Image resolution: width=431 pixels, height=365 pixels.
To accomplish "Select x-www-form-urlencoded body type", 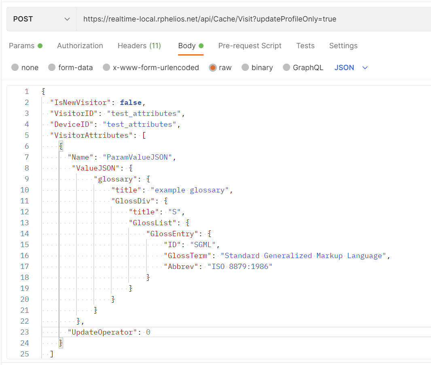I will tap(106, 68).
